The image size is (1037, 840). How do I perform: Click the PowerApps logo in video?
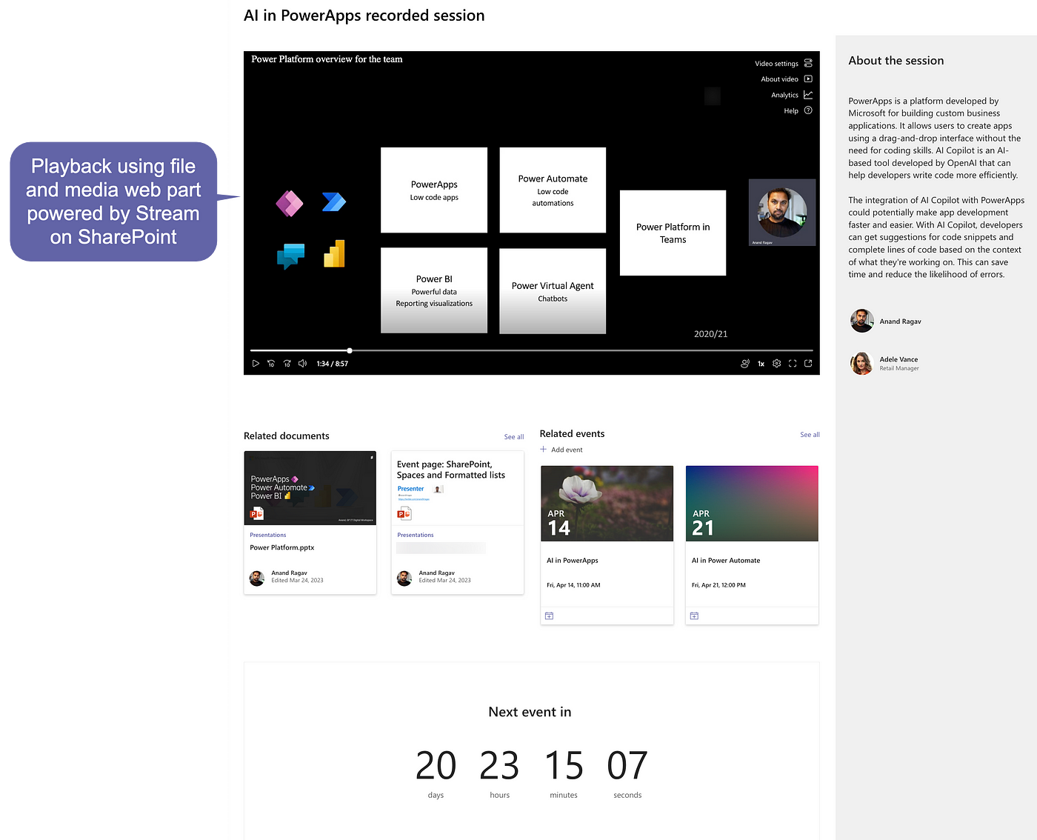pyautogui.click(x=290, y=202)
